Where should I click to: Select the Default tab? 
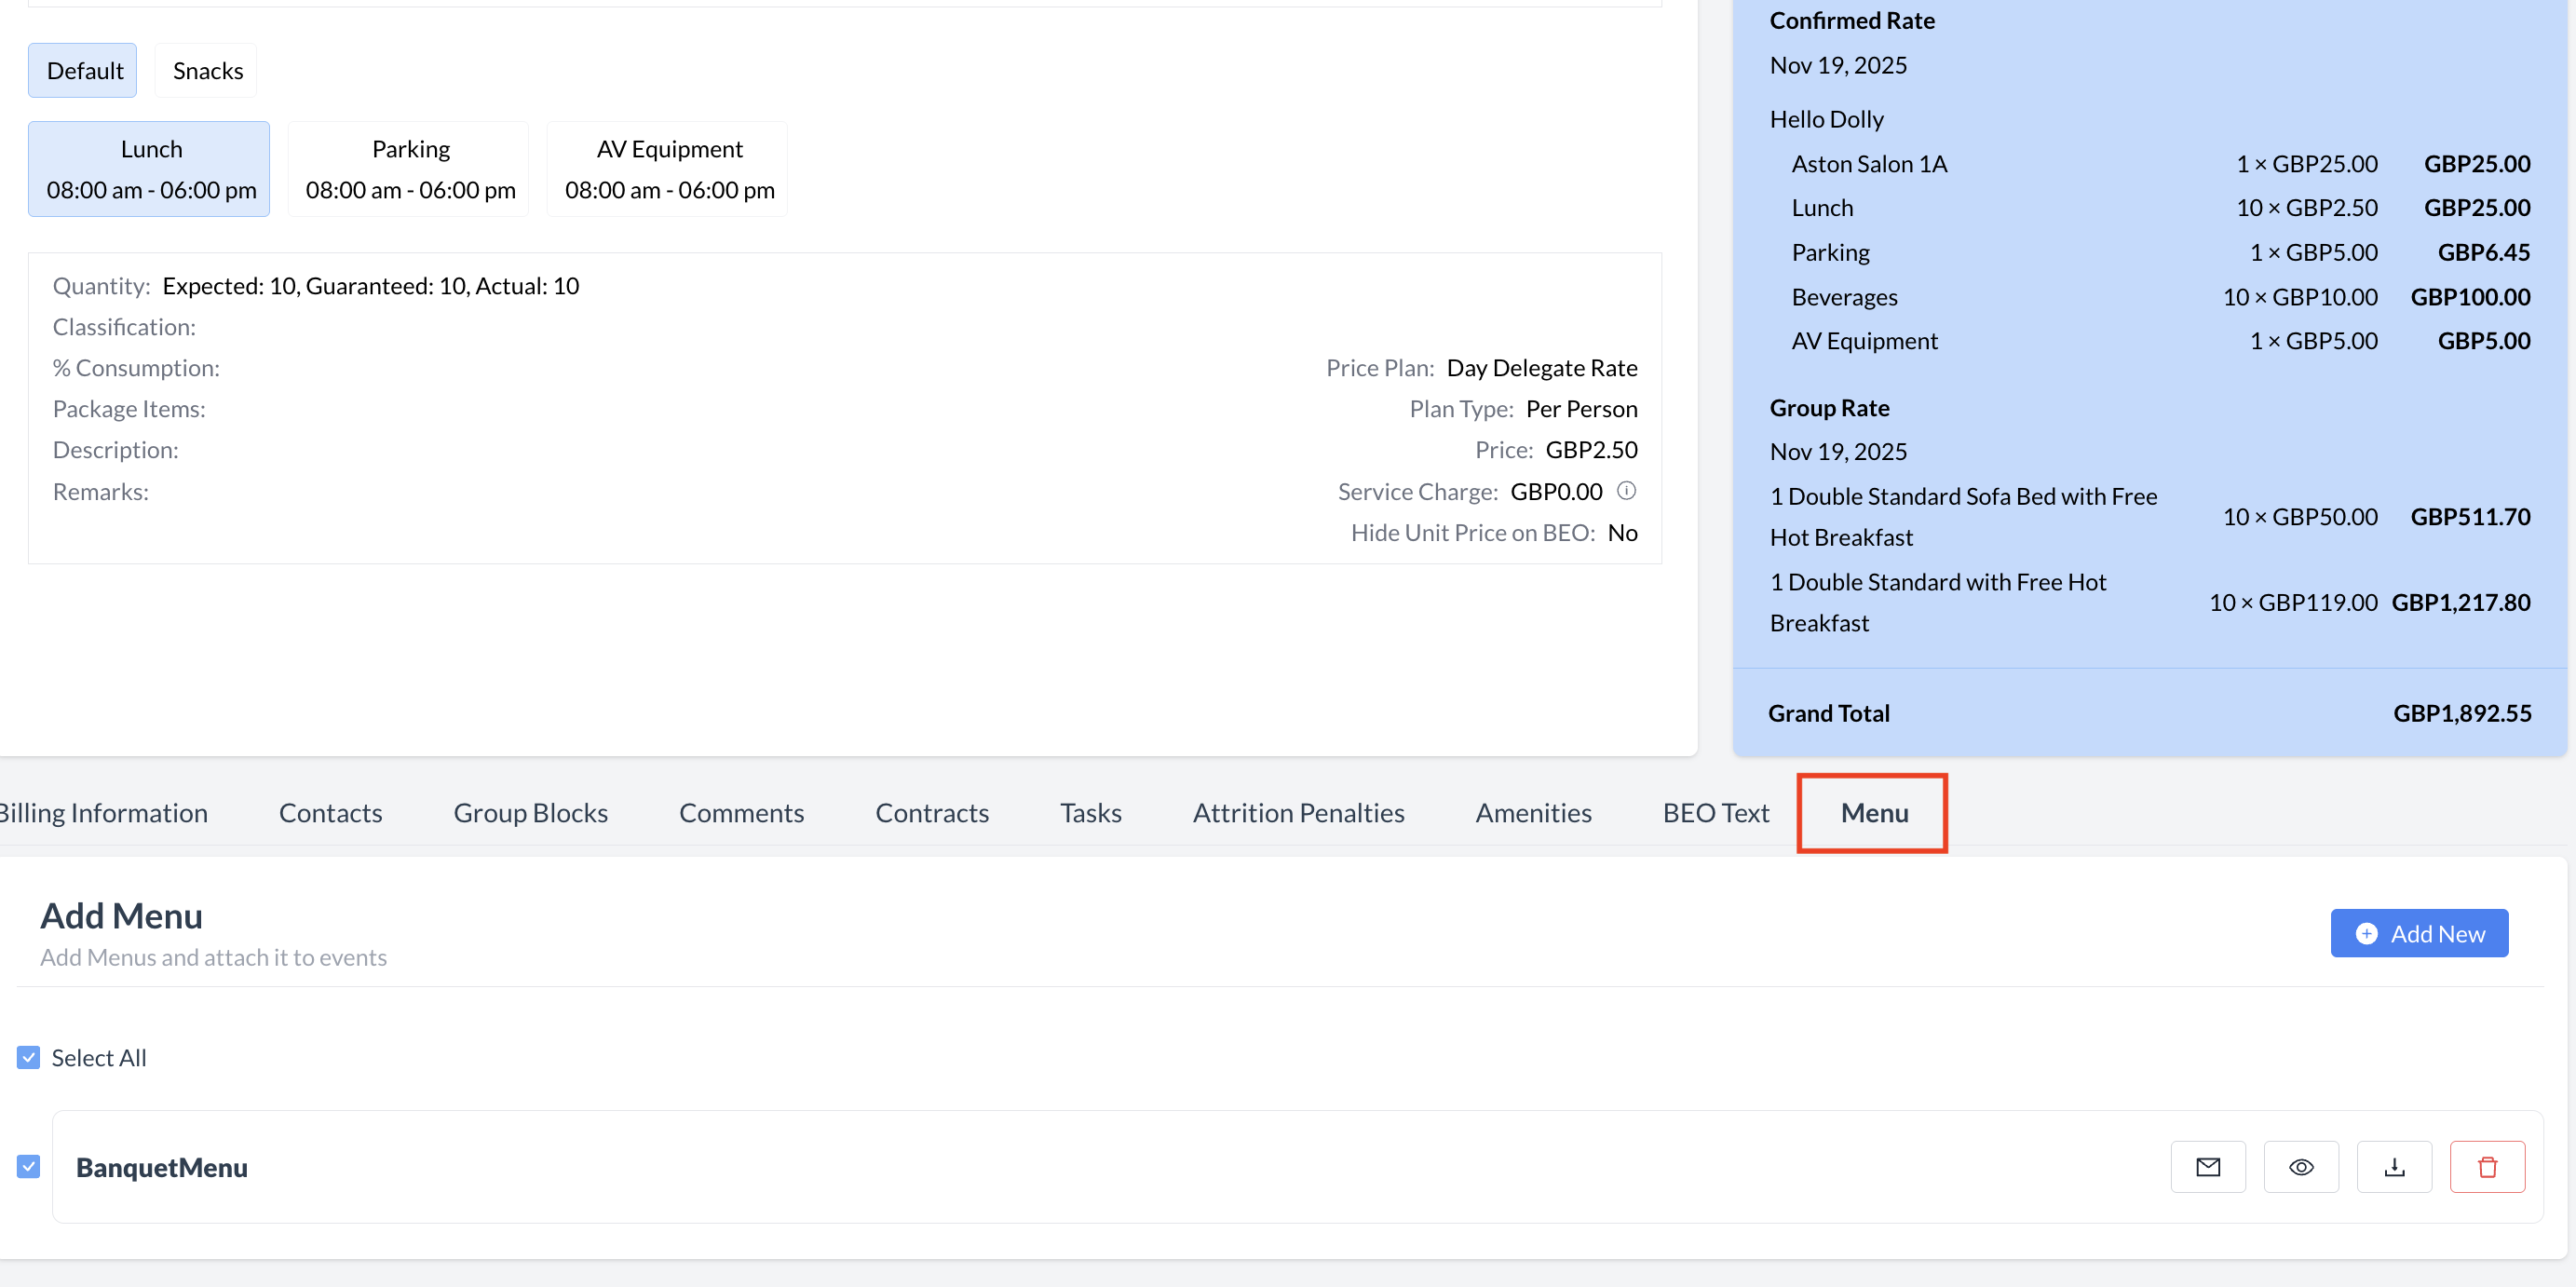pyautogui.click(x=84, y=70)
